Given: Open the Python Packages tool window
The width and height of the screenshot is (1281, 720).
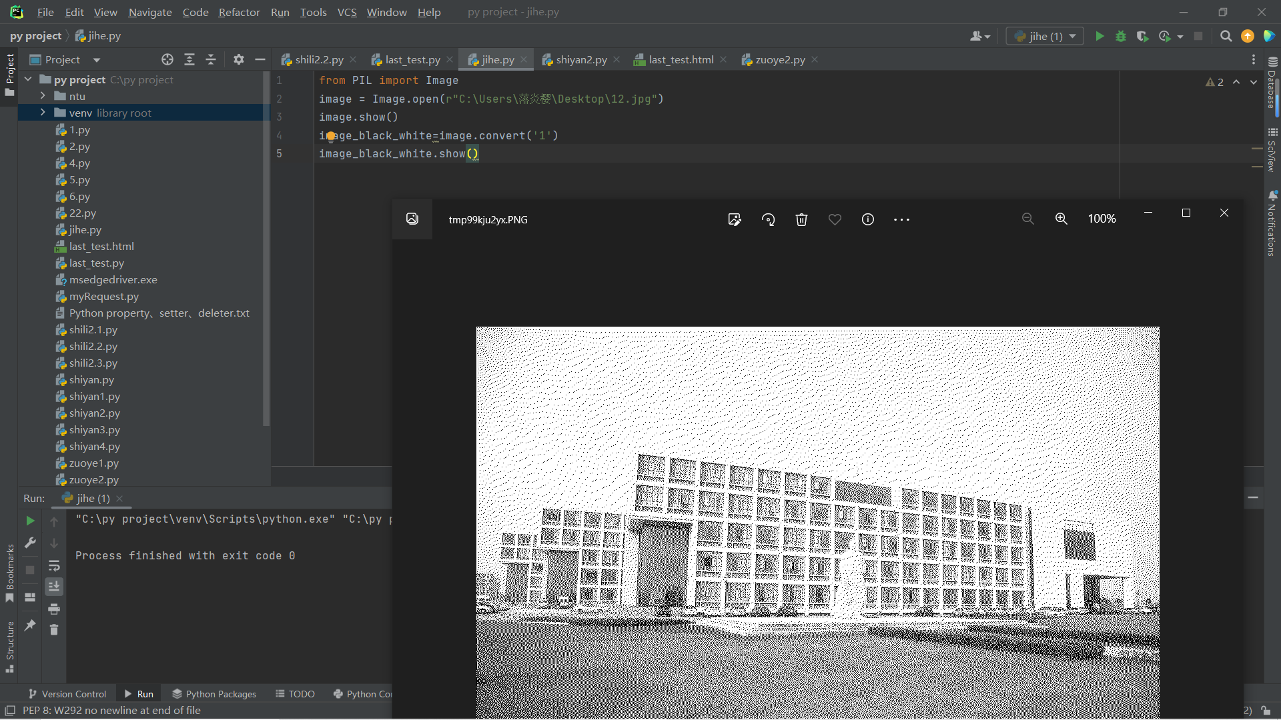Looking at the screenshot, I should (x=213, y=694).
